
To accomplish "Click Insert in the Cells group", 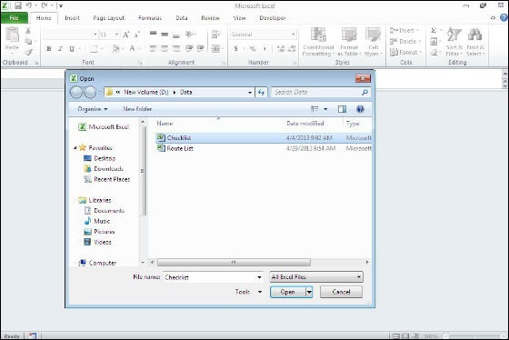I will point(404,31).
